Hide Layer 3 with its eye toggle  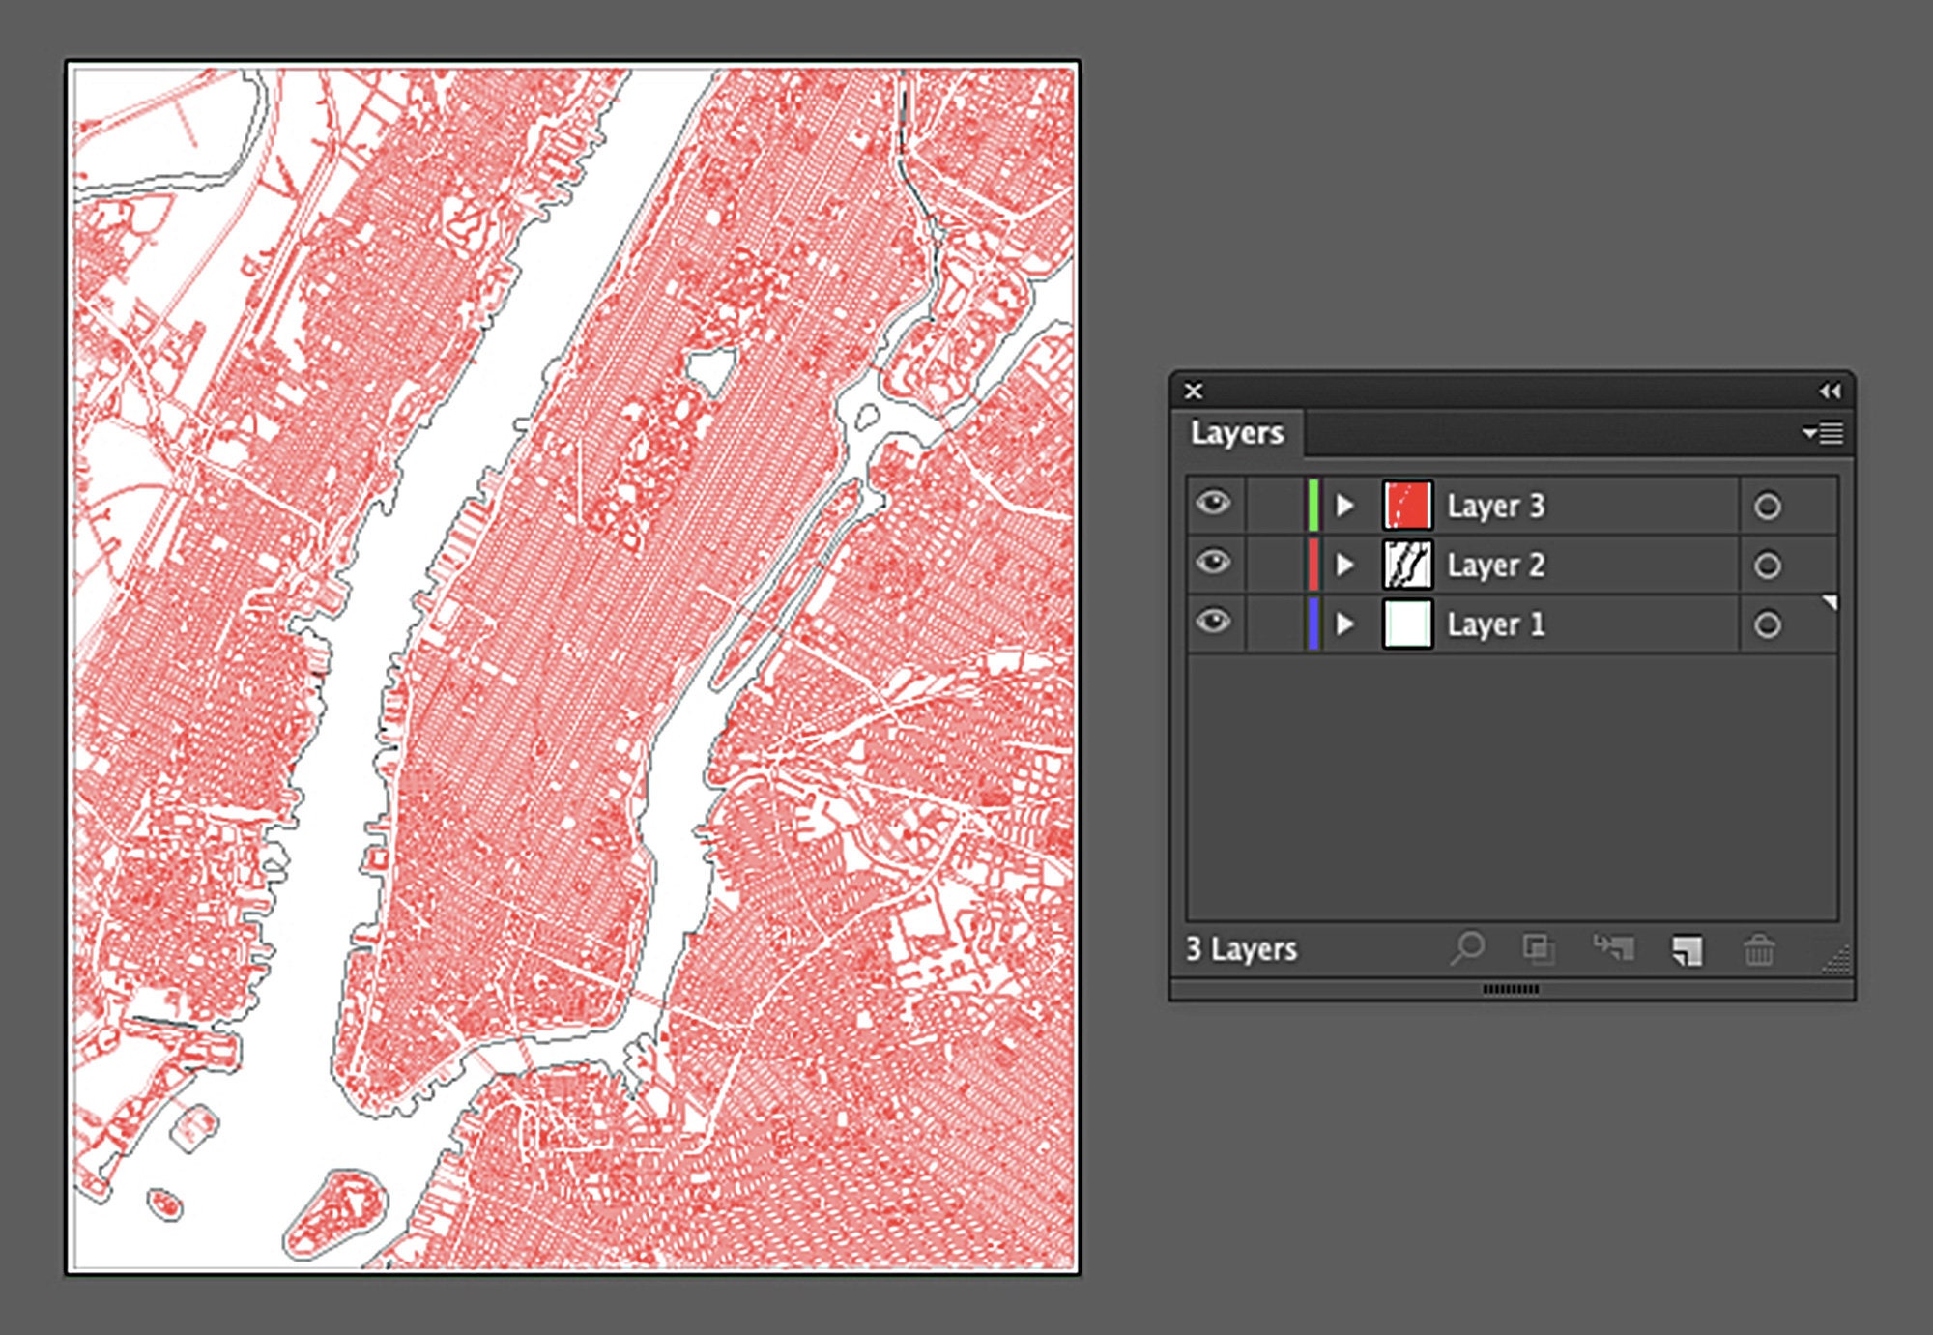click(1216, 505)
